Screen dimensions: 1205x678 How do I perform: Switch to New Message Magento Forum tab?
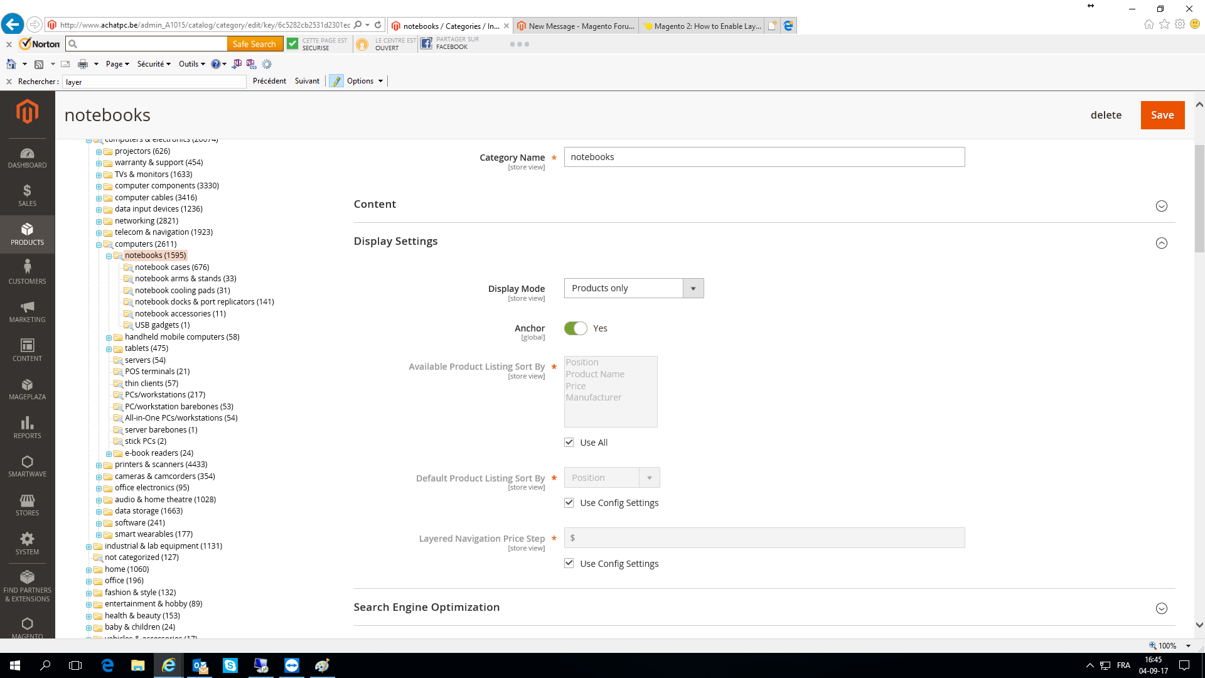point(576,26)
